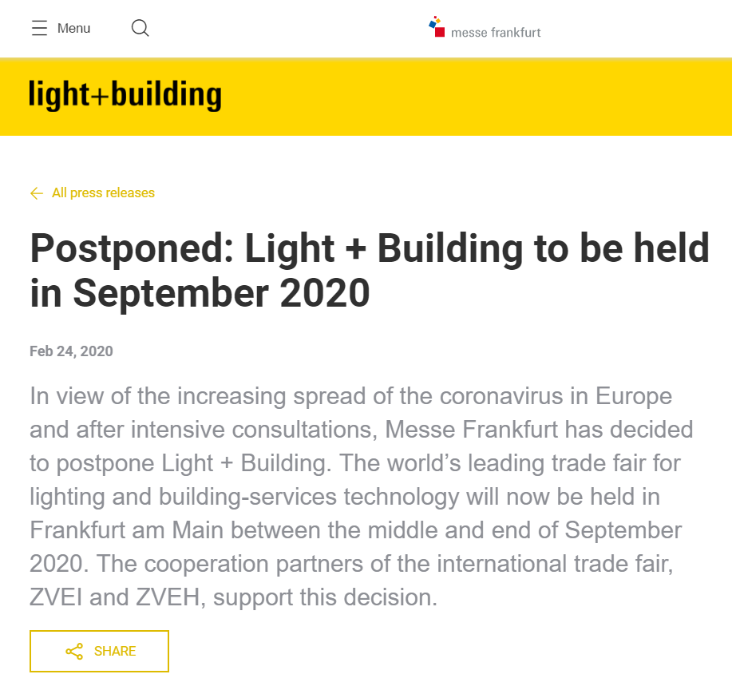
Task: Click the paragraph's first line about coronavirus
Action: [350, 396]
